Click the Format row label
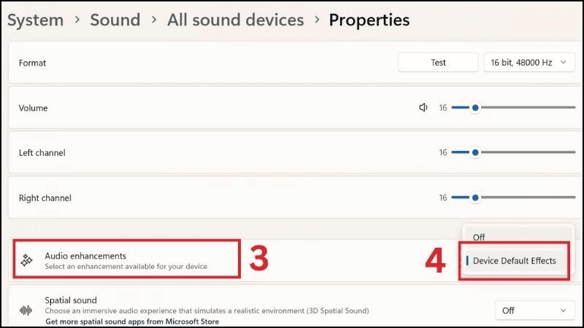 [33, 63]
